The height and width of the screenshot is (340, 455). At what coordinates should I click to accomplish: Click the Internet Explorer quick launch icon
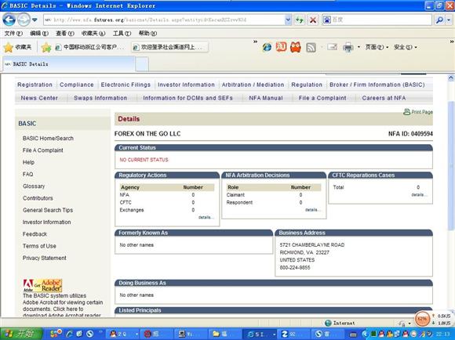click(x=69, y=334)
